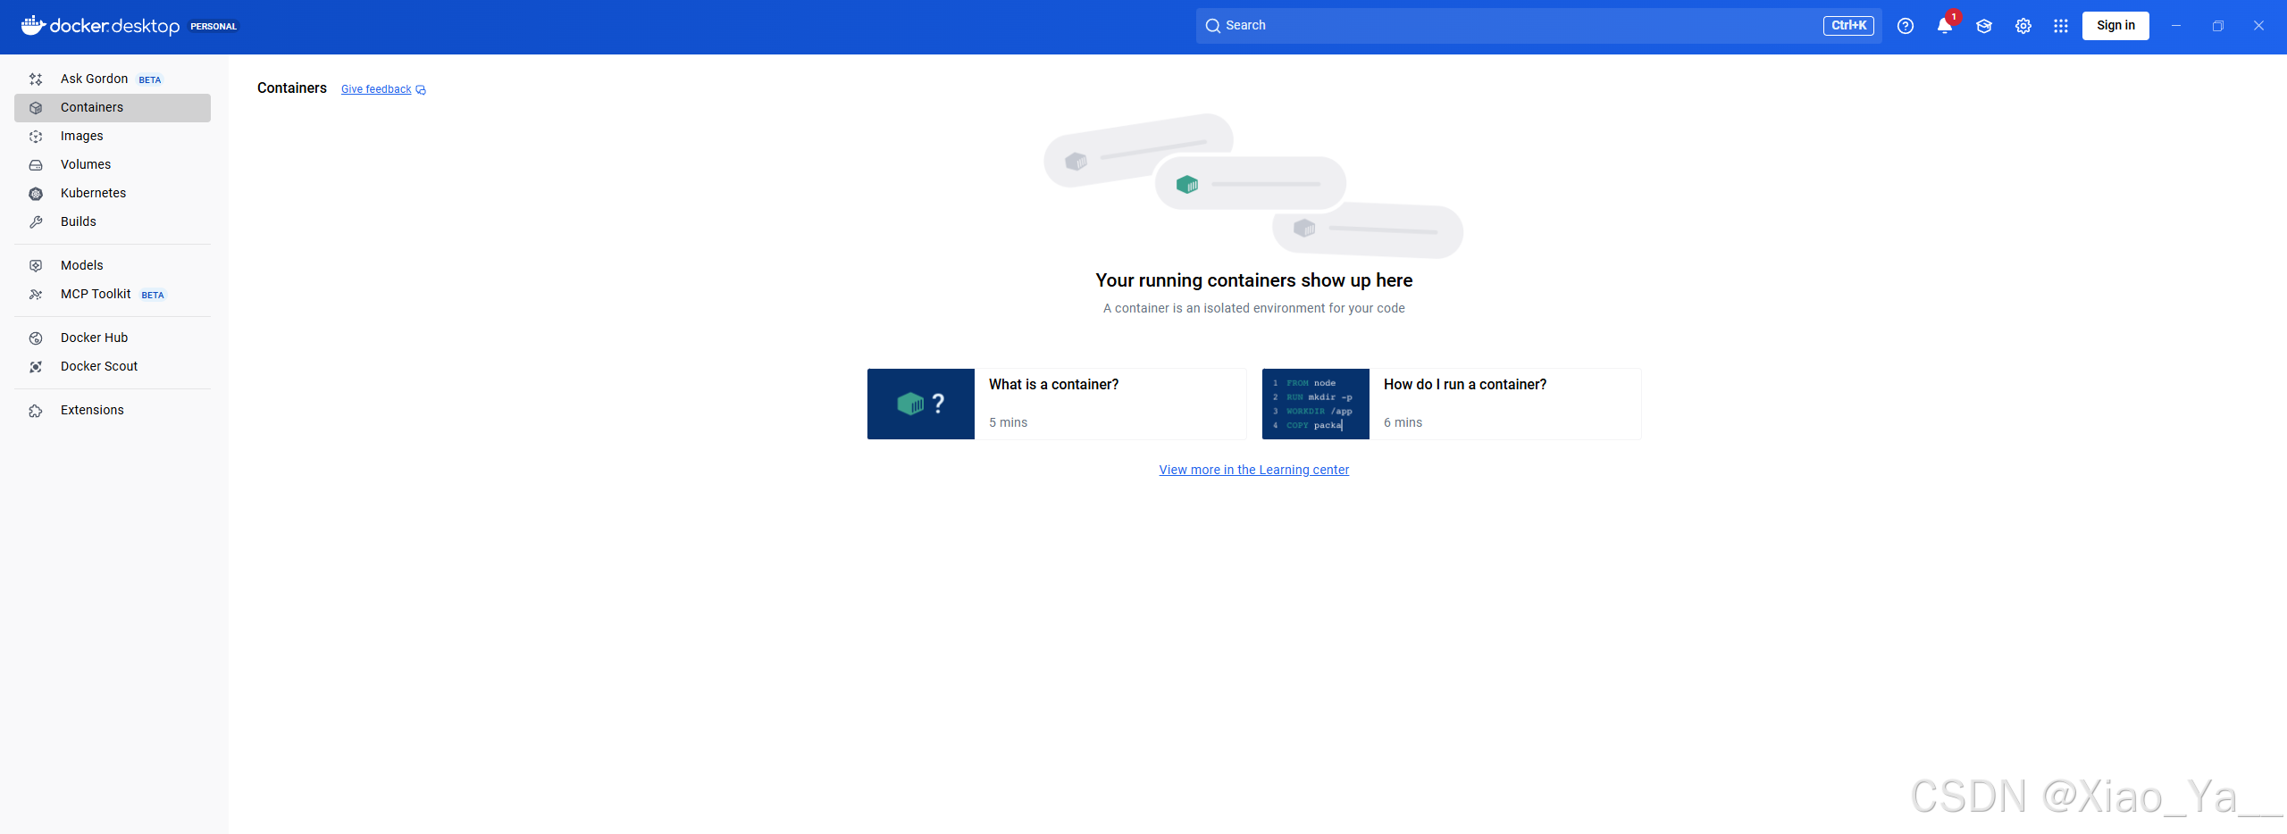Click the Kubernetes wheel icon
This screenshot has width=2287, height=834.
36,194
